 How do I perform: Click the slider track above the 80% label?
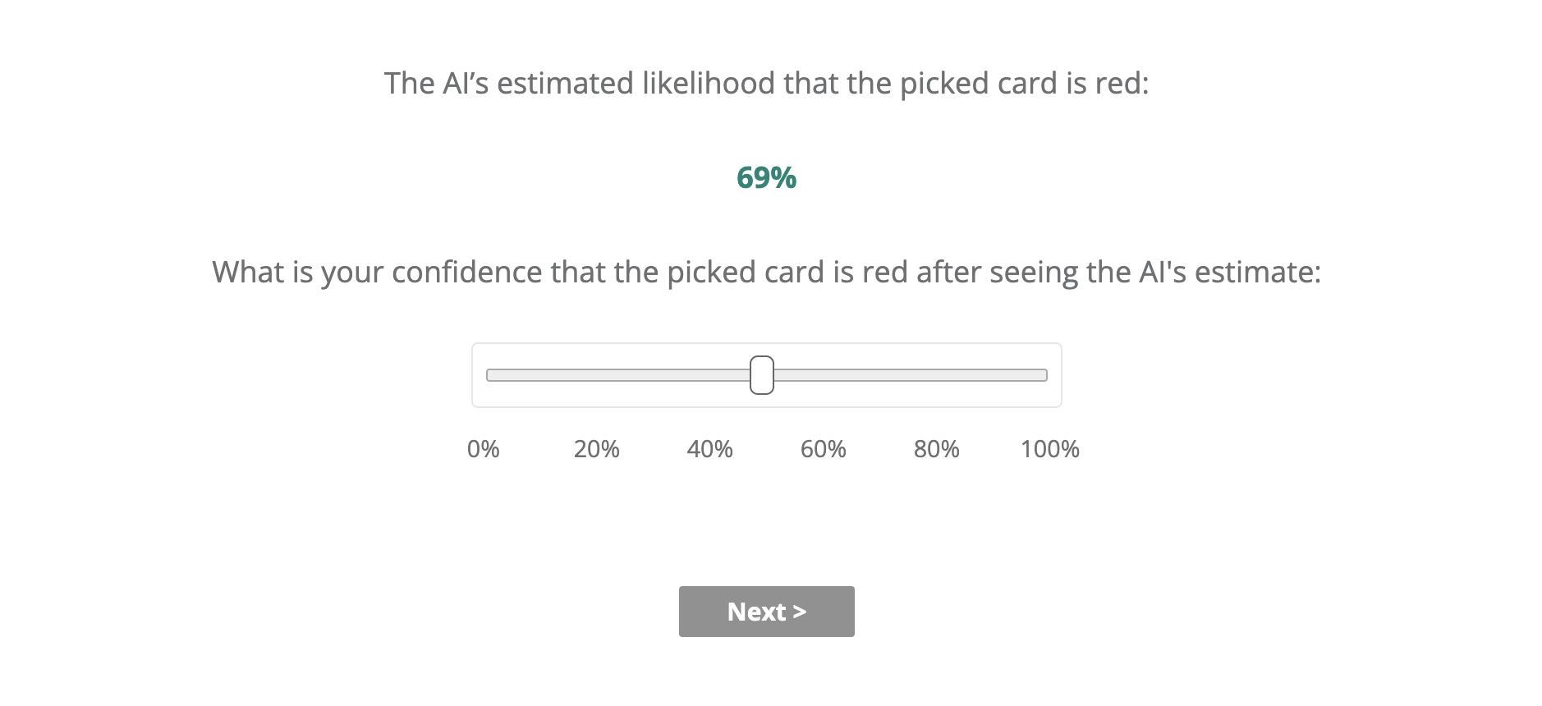coord(934,375)
